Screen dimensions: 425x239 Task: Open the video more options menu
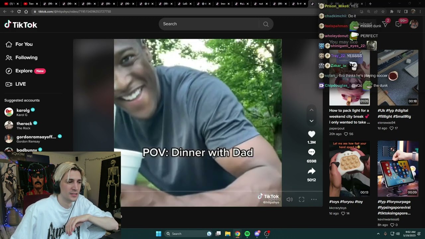(314, 199)
